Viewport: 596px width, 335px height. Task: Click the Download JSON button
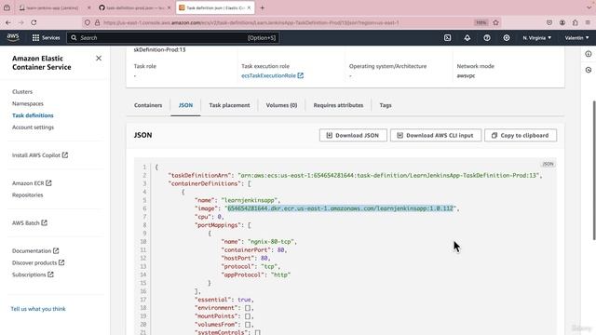[353, 135]
